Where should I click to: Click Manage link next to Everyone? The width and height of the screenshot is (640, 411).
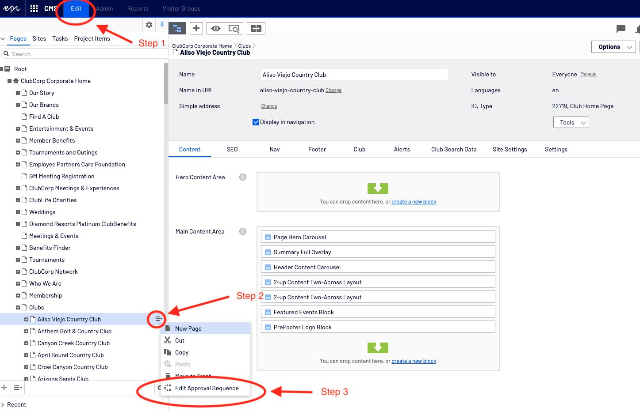tap(588, 74)
